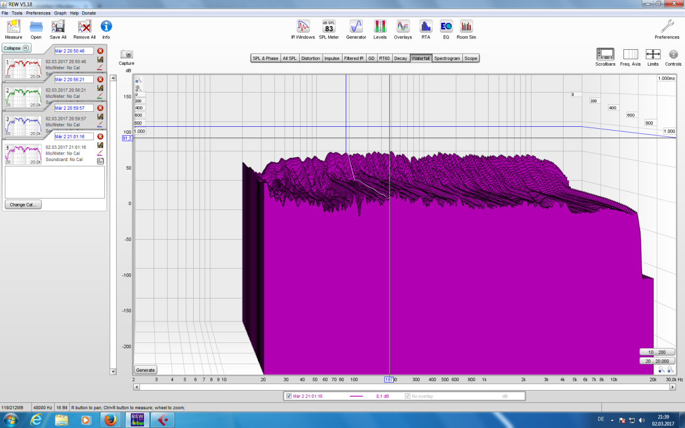Screen dimensions: 685x428
Task: Open waterfall Controls gear
Action: tap(673, 54)
